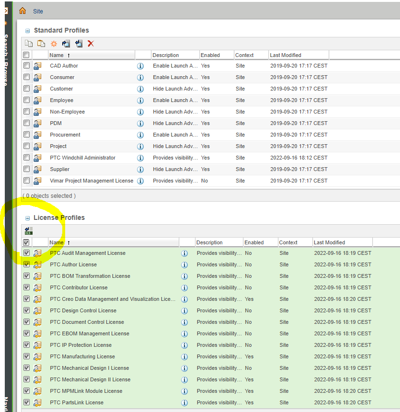Toggle the select-all checkbox in Standard Profiles header
Image resolution: width=400 pixels, height=412 pixels.
[x=26, y=54]
